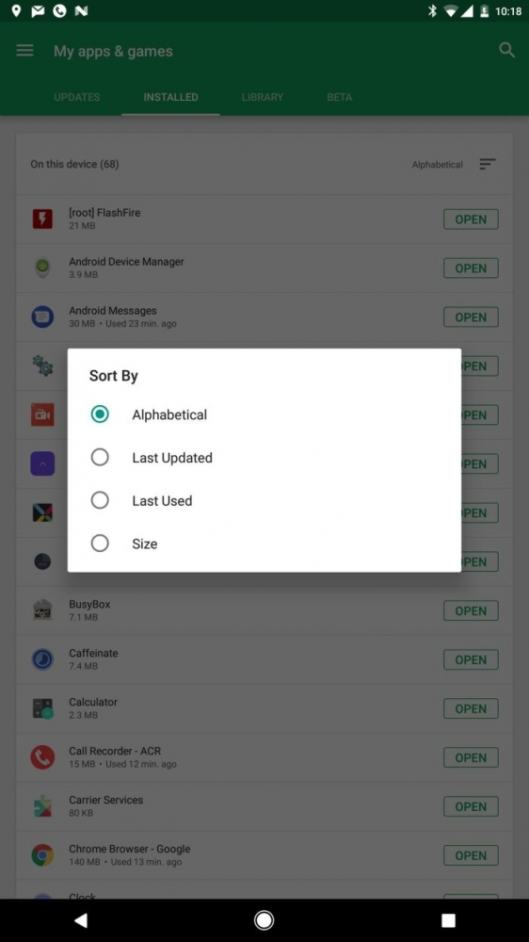Open the hamburger navigation menu
Screen dimensions: 529x942
point(24,51)
